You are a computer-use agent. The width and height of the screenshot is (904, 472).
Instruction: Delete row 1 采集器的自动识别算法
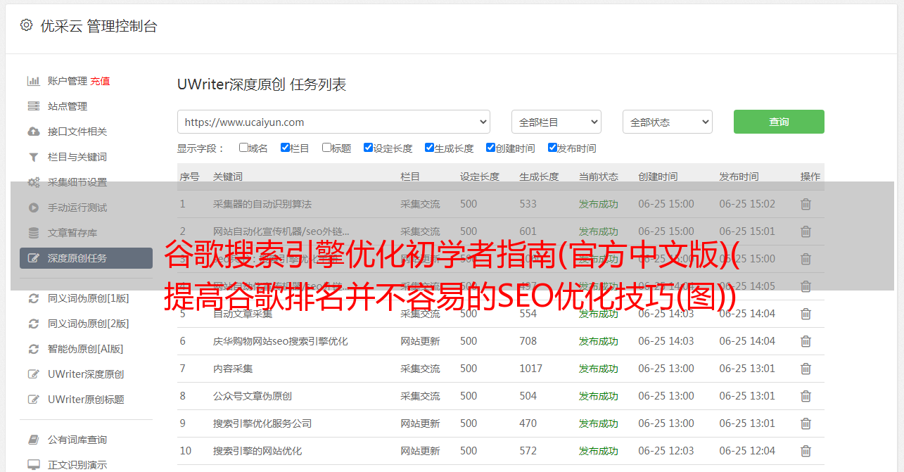[x=806, y=204]
